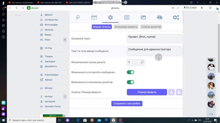220x123 pixels.
Task: Open the Windows Start menu
Action: [3, 120]
